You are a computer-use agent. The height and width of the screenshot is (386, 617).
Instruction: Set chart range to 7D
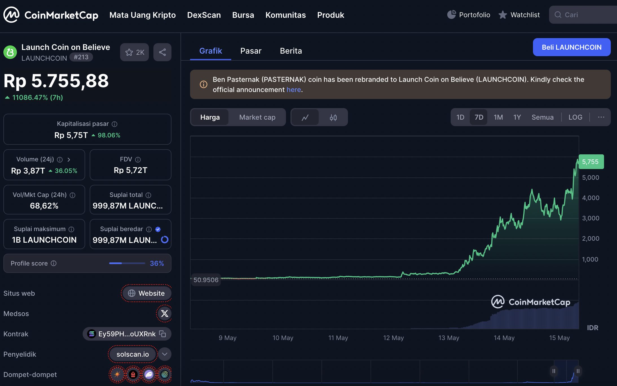coord(479,117)
